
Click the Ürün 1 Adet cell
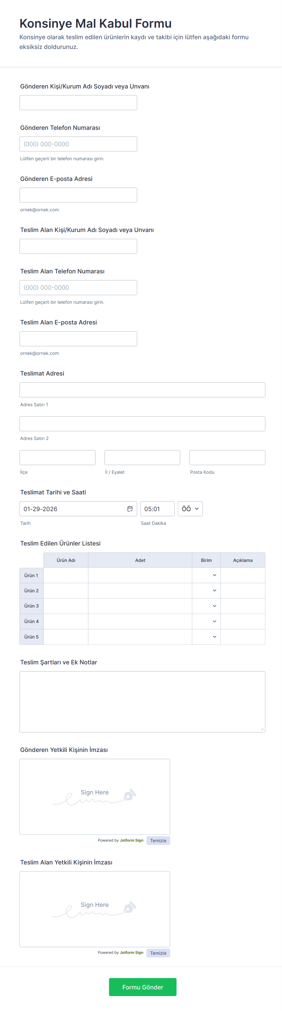tap(140, 575)
